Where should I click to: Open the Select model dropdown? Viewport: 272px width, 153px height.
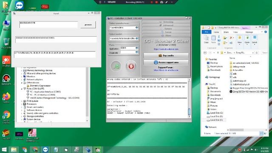tap(137, 38)
